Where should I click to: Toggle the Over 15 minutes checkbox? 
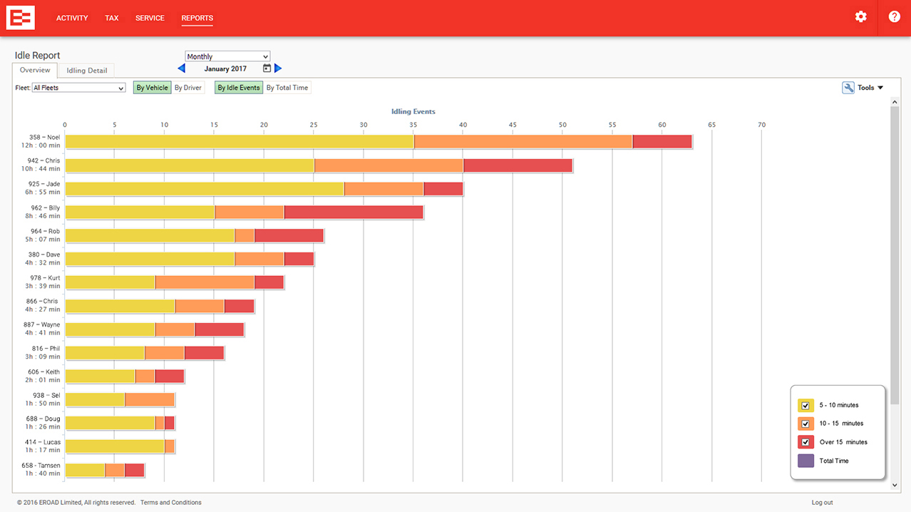click(806, 442)
